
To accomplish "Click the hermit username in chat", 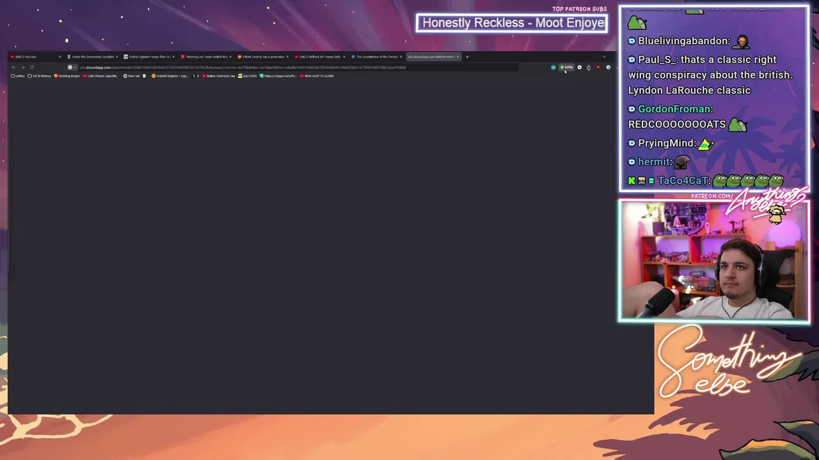I will (x=655, y=162).
